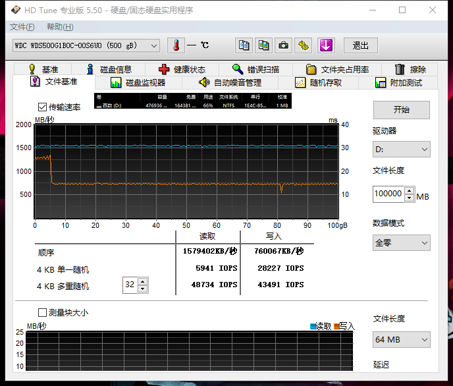
Task: Click the 5941 IOPS read value
Action: pos(217,268)
